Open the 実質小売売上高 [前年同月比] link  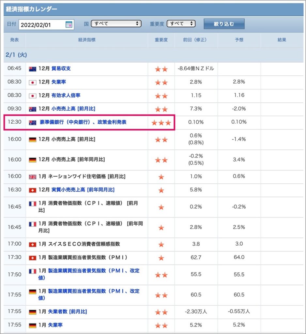pyautogui.click(x=83, y=190)
